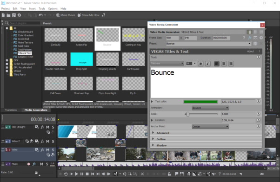Screen dimensions: 280x182
Task: Switch to the Media Generators tab
Action: [x=36, y=110]
